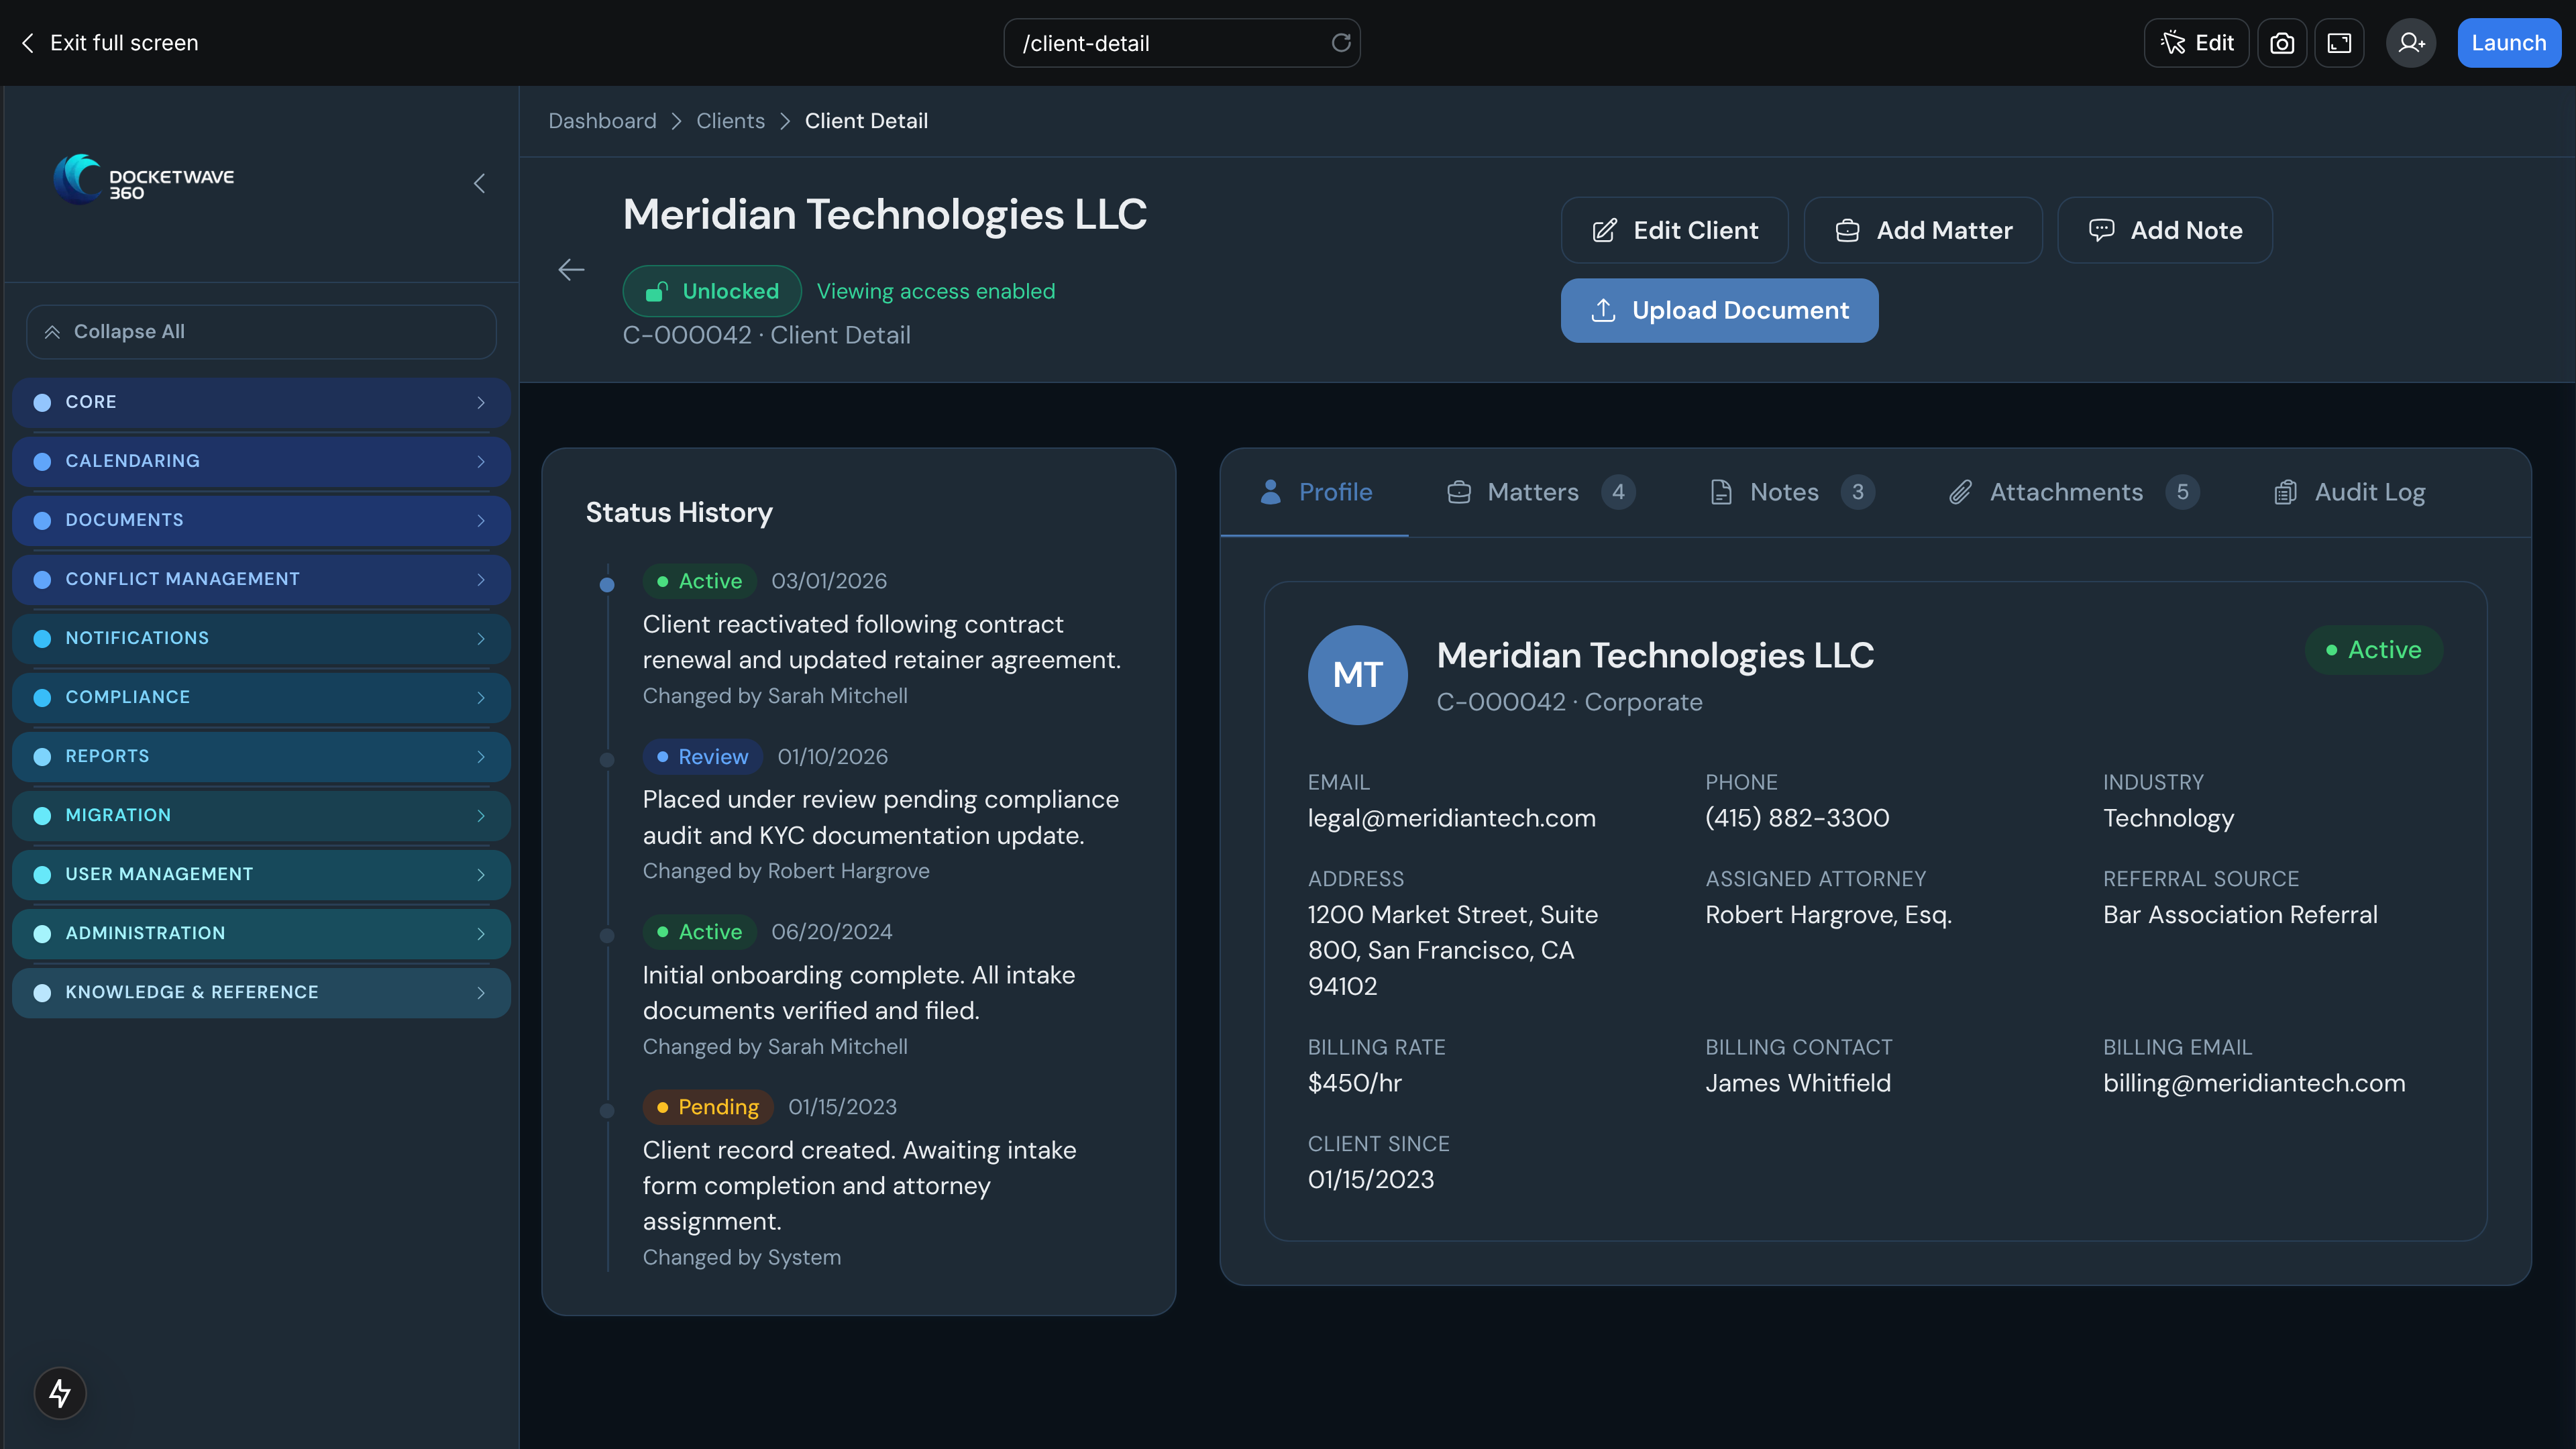This screenshot has height=1449, width=2576.
Task: Click the lightning bolt button at the sidebar bottom
Action: click(x=60, y=1392)
